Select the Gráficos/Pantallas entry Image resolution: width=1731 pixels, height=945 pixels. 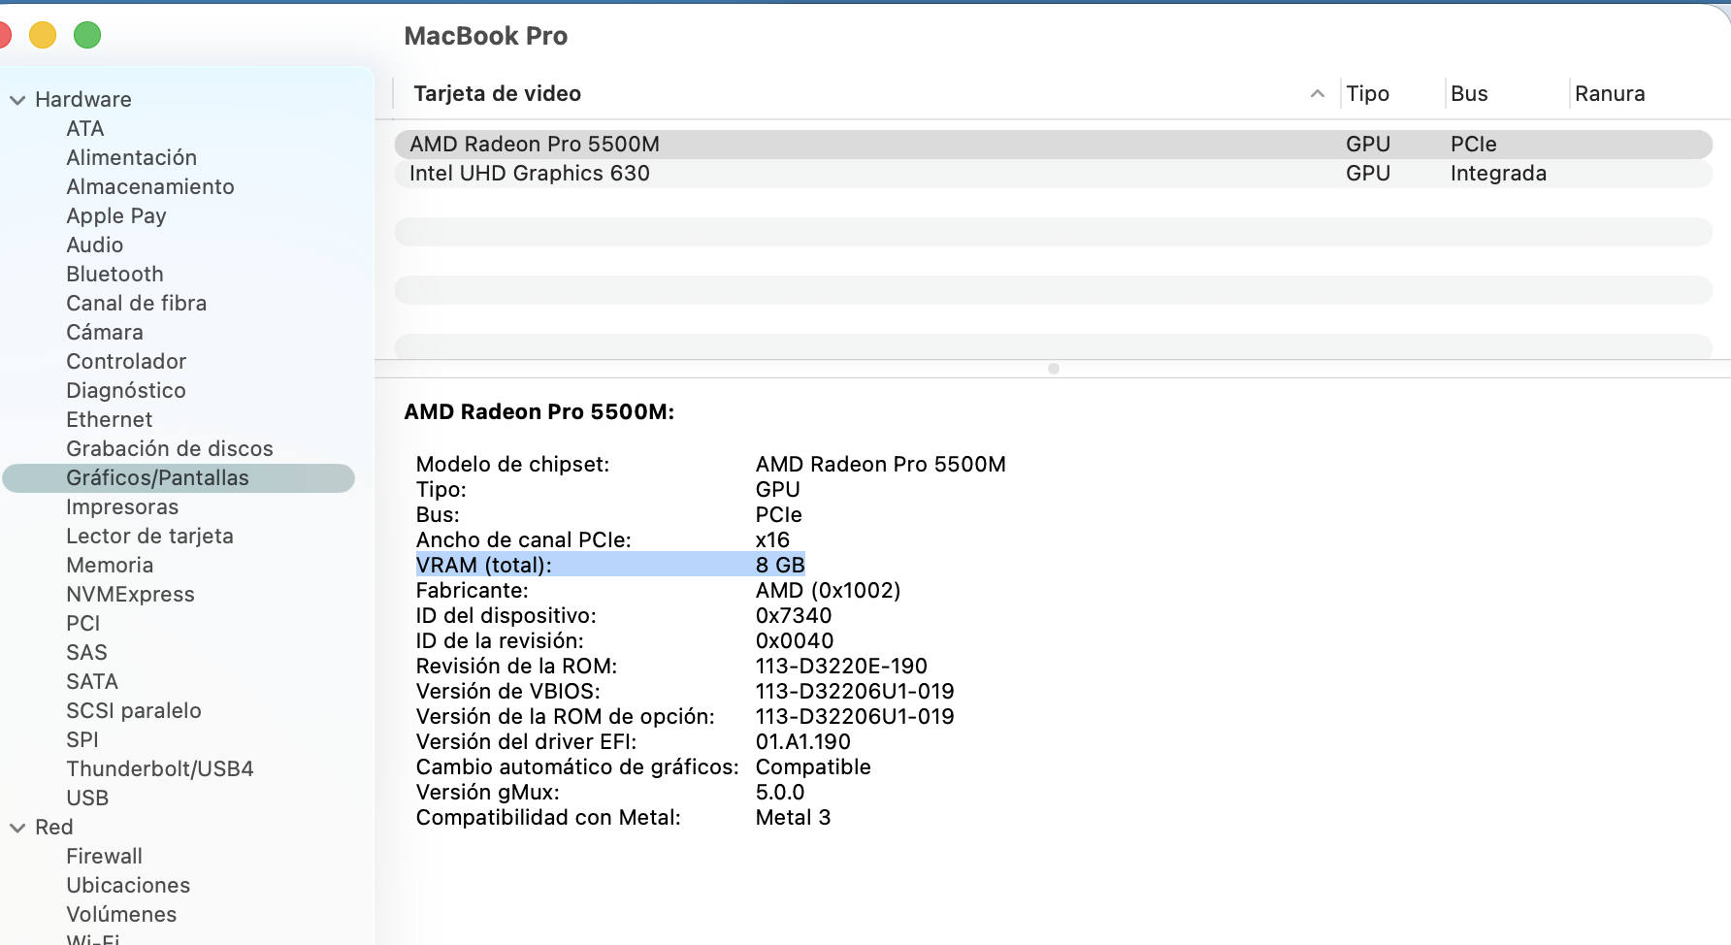click(x=179, y=478)
